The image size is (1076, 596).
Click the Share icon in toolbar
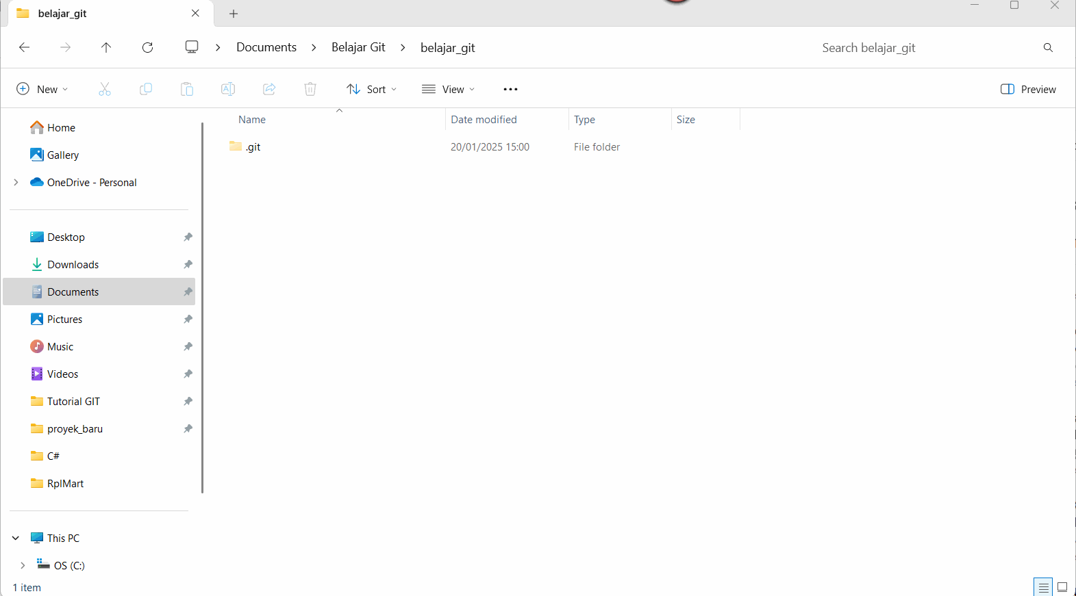269,89
